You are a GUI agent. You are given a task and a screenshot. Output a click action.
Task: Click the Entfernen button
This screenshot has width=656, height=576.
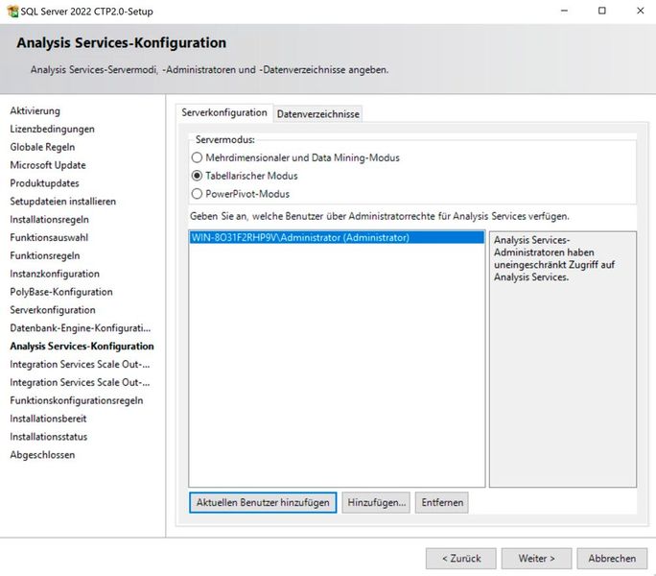click(x=442, y=502)
